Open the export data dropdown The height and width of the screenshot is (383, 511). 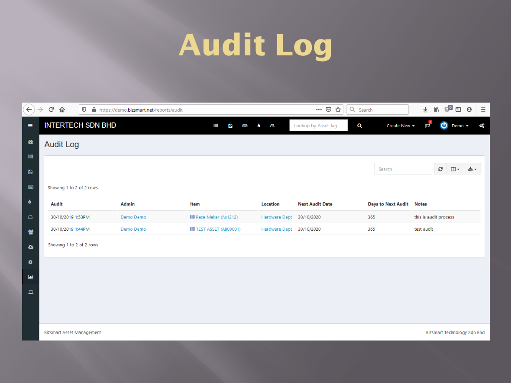pos(472,169)
